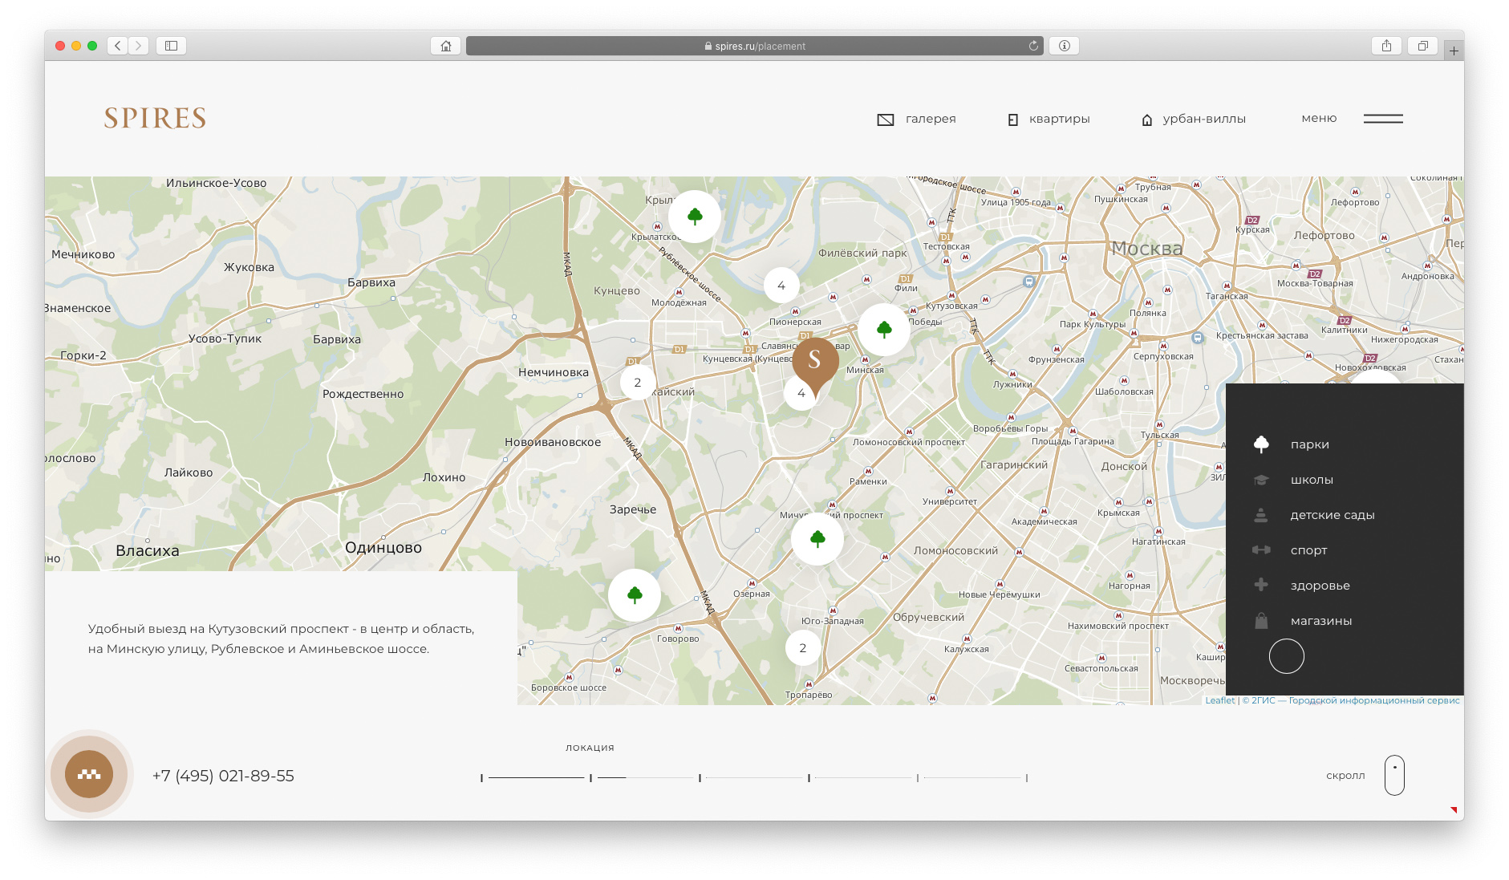Open the 2ГИС attribution link
Screen dimensions: 1509x880
[x=1351, y=700]
